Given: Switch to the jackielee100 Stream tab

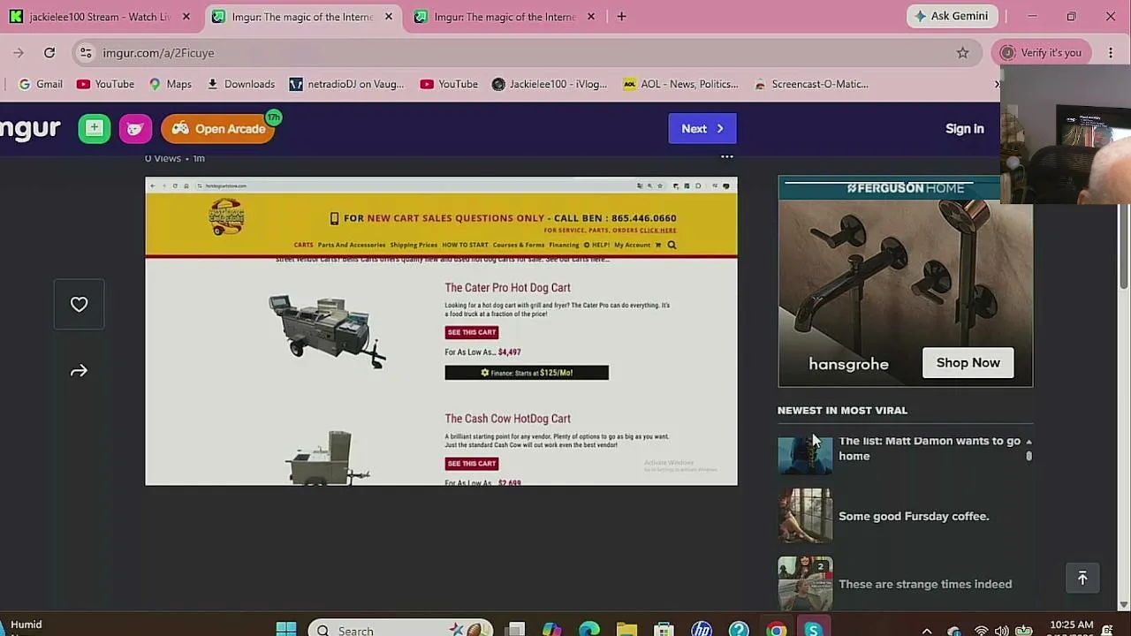Looking at the screenshot, I should pyautogui.click(x=99, y=17).
